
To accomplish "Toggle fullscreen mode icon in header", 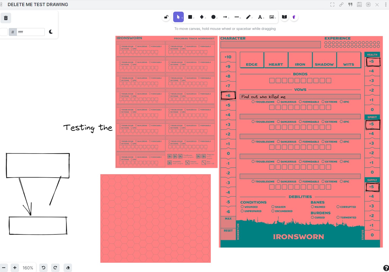I will 332,4.
